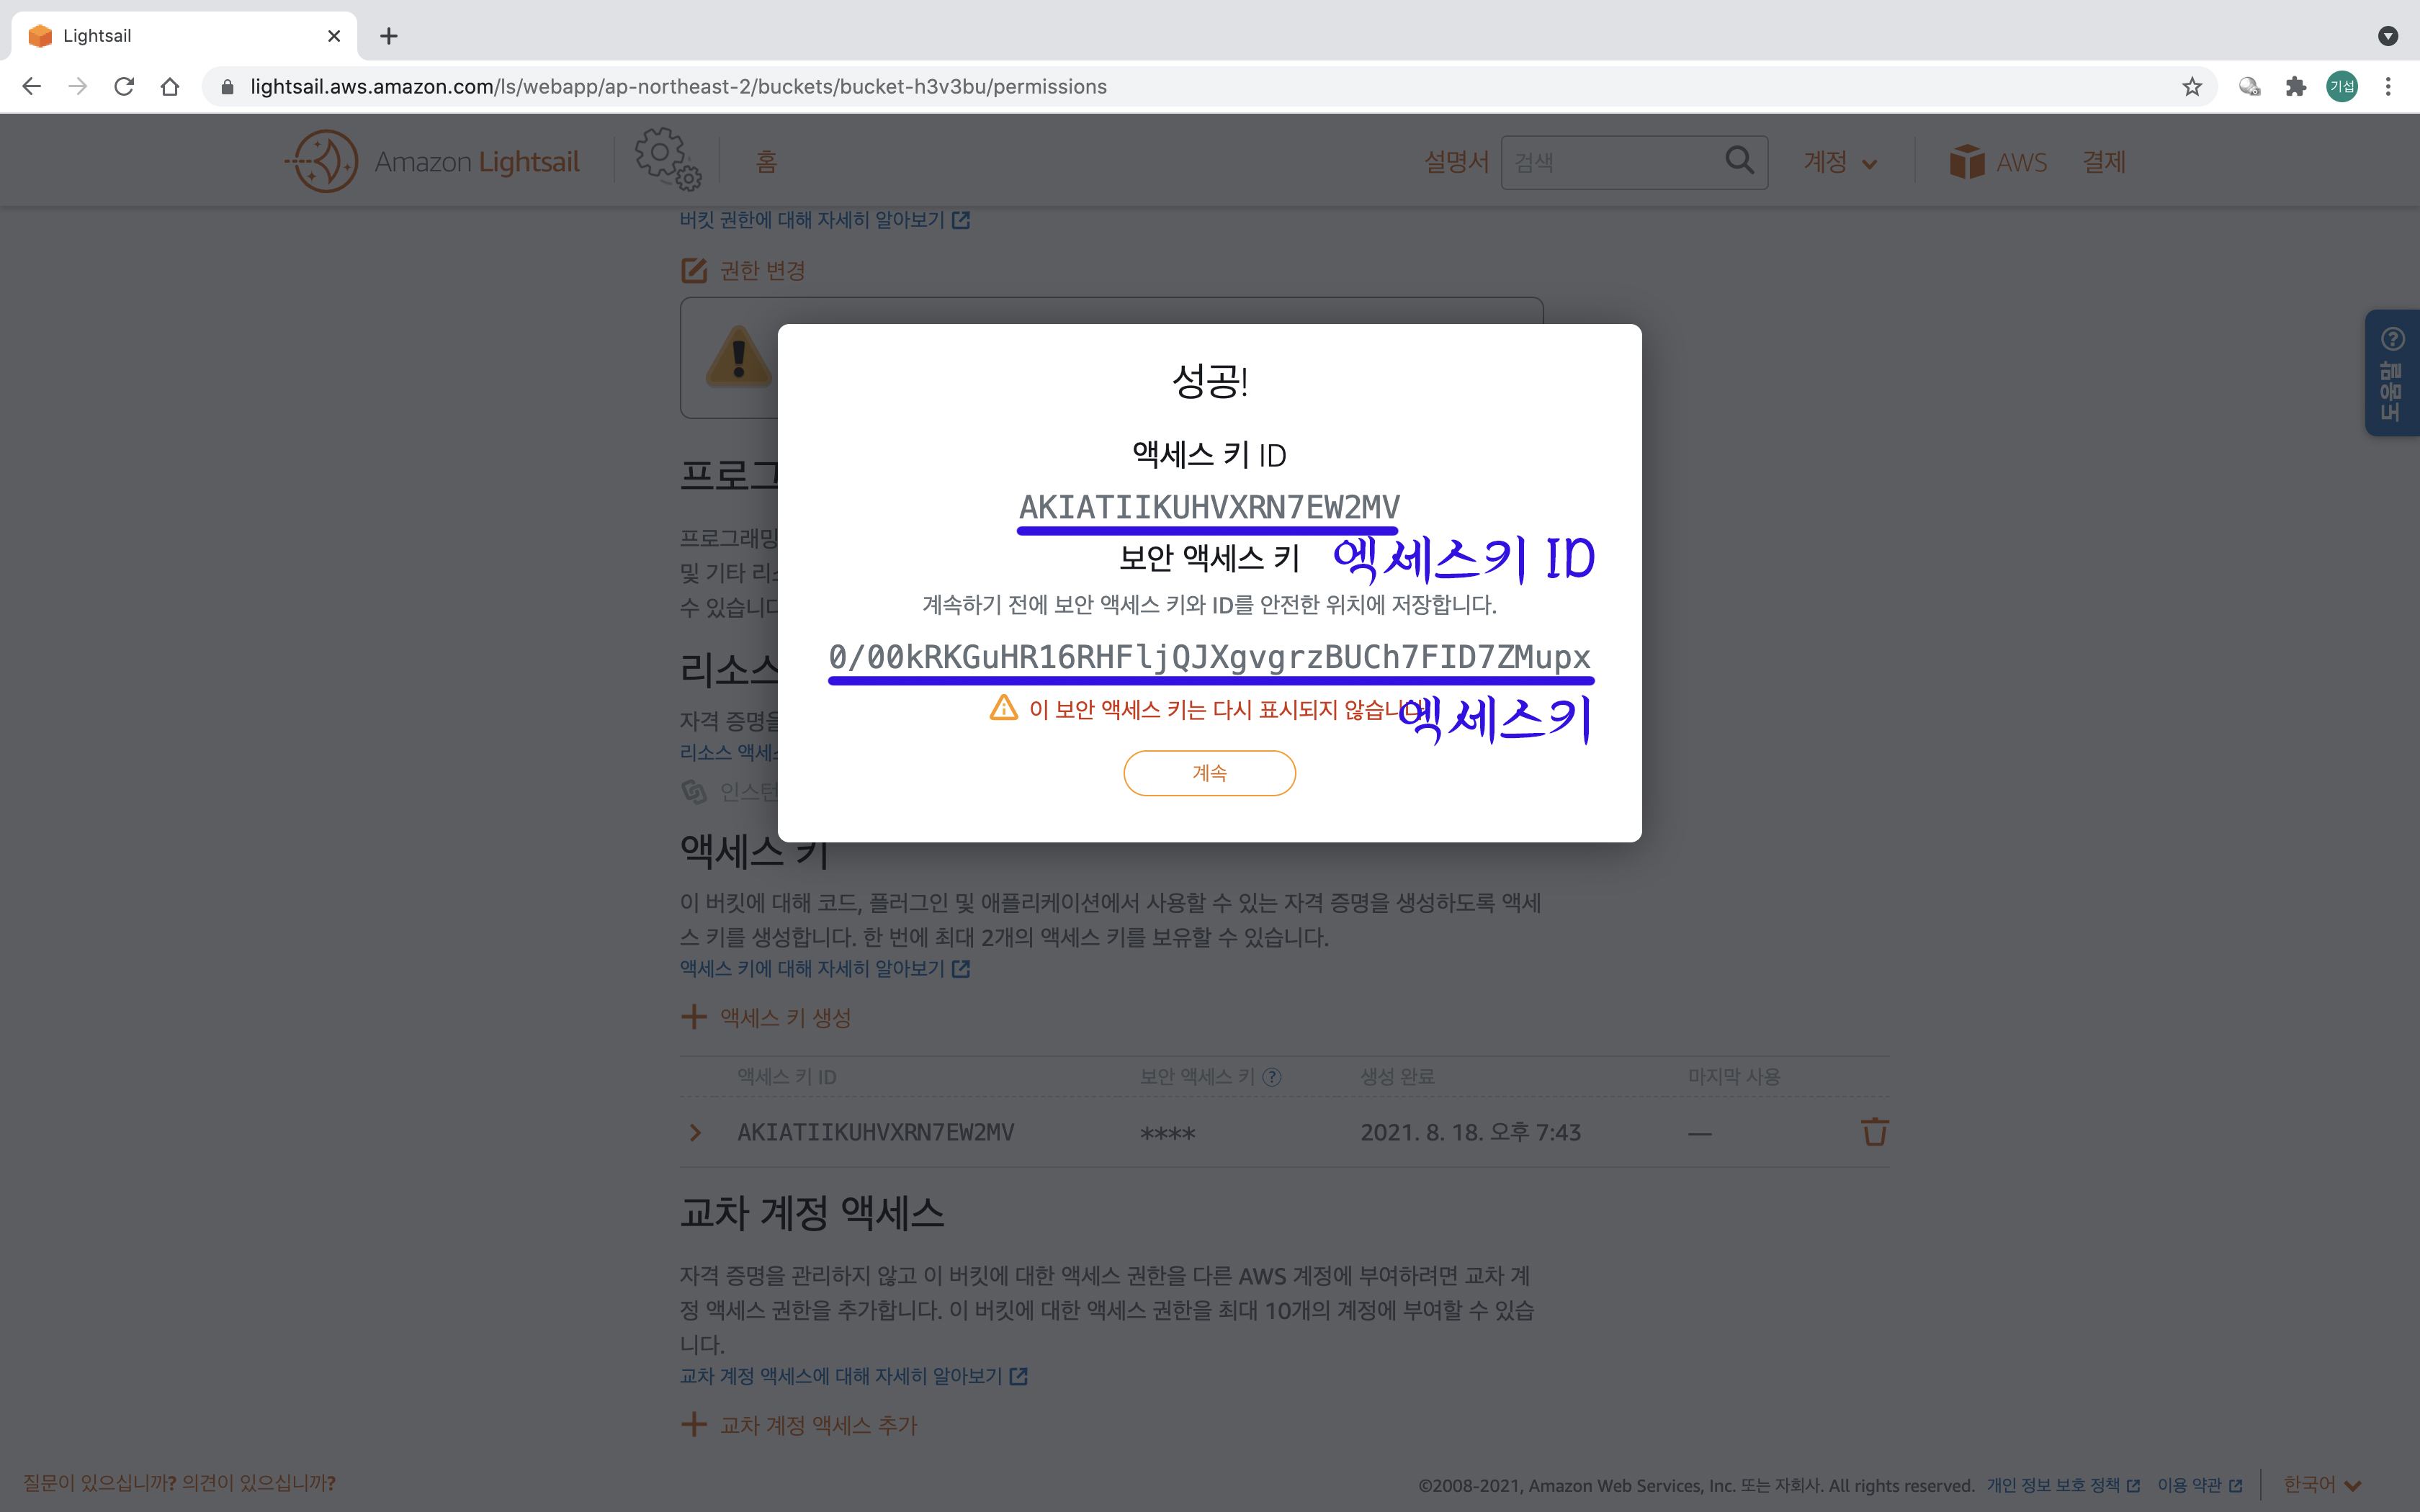This screenshot has width=2420, height=1512.
Task: Open the 결제 billing page
Action: (x=2103, y=162)
